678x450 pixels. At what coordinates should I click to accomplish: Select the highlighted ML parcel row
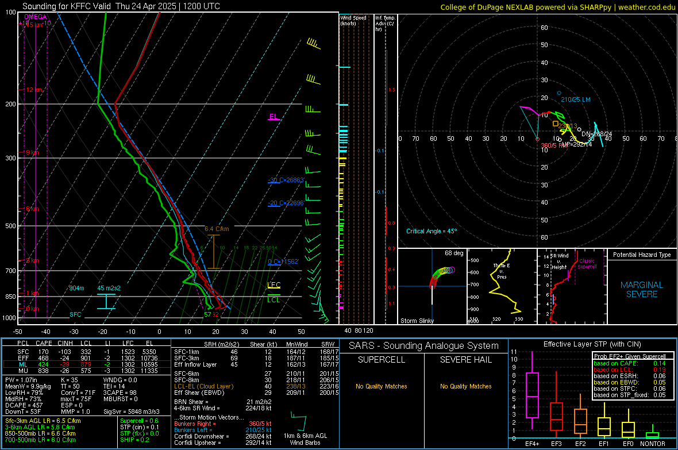tap(87, 364)
